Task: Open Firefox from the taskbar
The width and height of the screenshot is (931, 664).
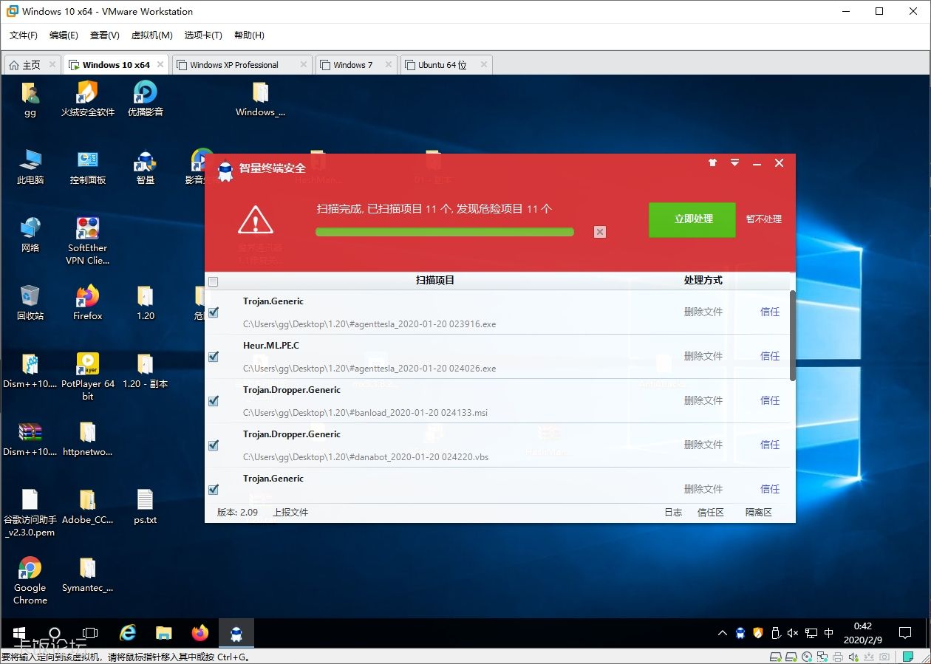Action: tap(199, 633)
